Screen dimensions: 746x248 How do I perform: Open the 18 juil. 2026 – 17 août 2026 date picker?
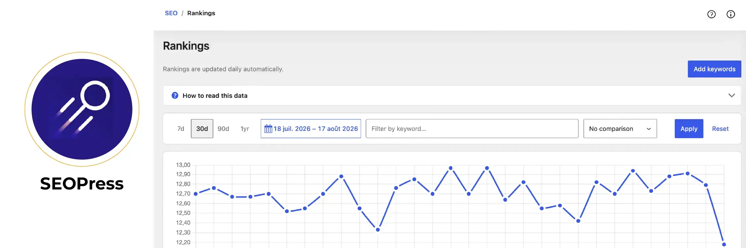pos(311,129)
